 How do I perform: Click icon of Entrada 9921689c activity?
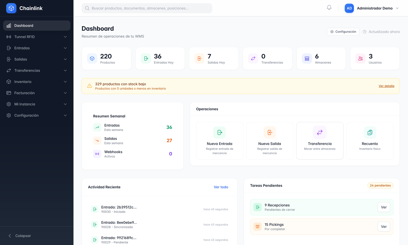point(95,240)
